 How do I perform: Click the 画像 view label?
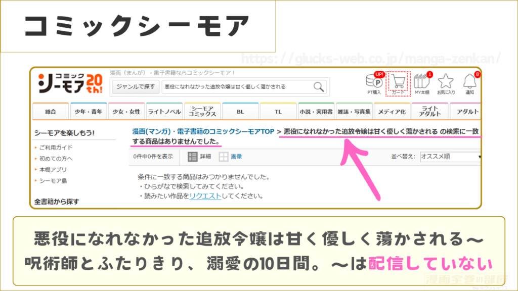pos(236,157)
